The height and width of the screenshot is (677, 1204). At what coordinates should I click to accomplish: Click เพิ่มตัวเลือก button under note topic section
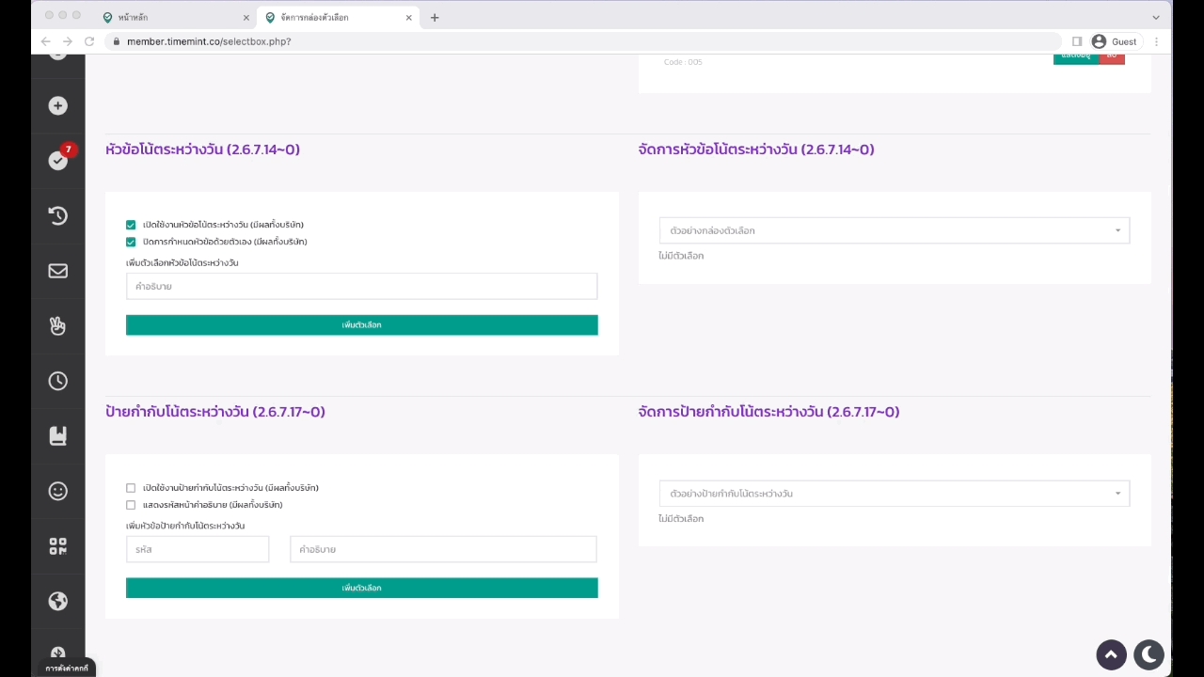click(x=361, y=325)
